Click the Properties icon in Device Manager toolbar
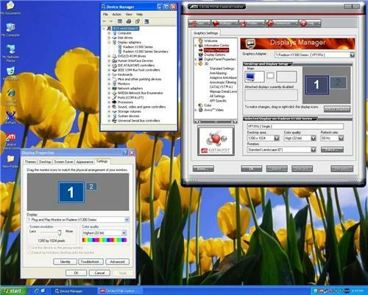368x295 pixels. pyautogui.click(x=138, y=21)
